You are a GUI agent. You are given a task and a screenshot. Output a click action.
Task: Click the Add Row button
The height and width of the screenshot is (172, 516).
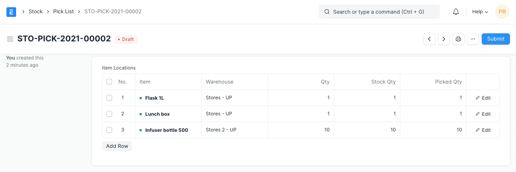tap(117, 146)
